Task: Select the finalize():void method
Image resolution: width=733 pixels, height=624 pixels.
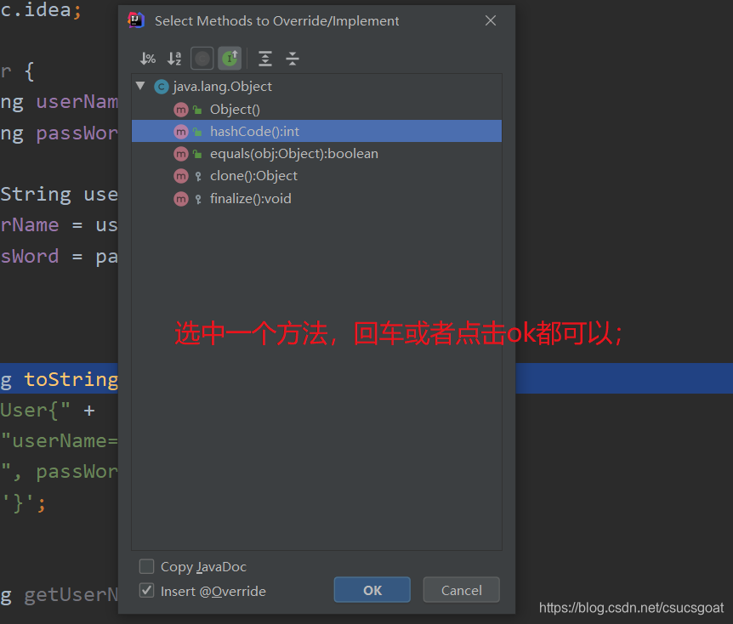Action: coord(316,199)
